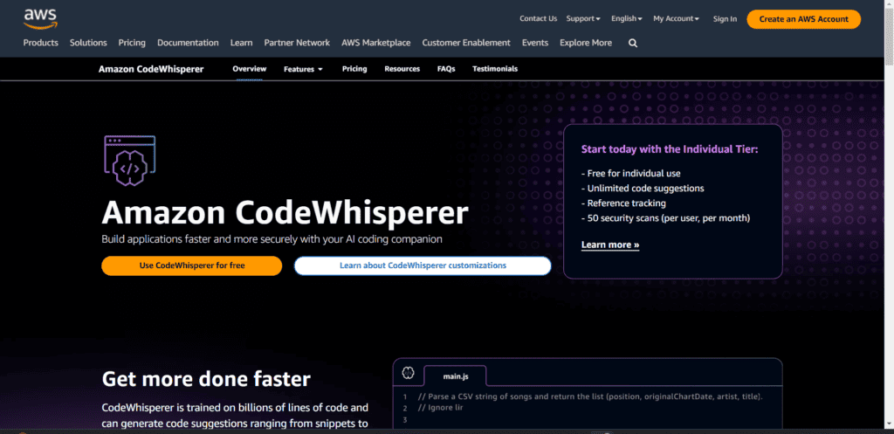Click Use CodeWhisperer for free button
The width and height of the screenshot is (894, 434).
(x=192, y=265)
